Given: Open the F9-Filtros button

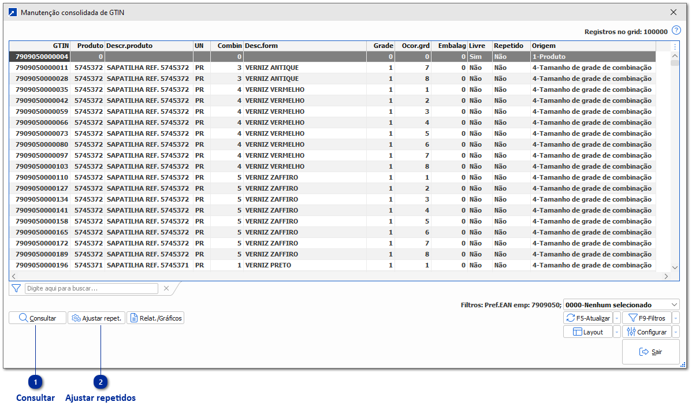Looking at the screenshot, I should pyautogui.click(x=647, y=318).
